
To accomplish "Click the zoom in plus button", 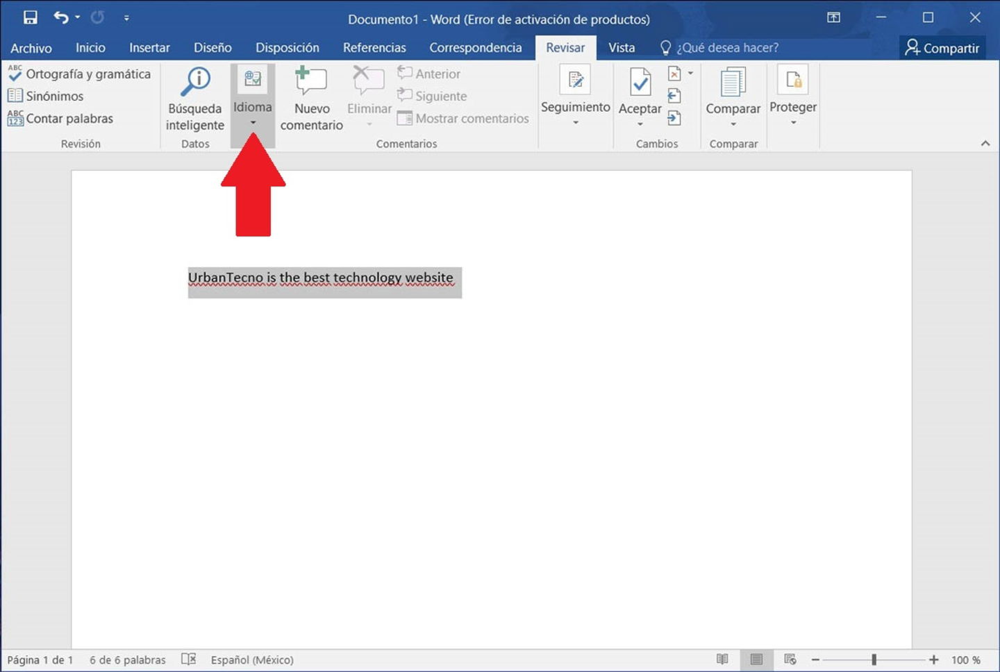I will [x=934, y=660].
